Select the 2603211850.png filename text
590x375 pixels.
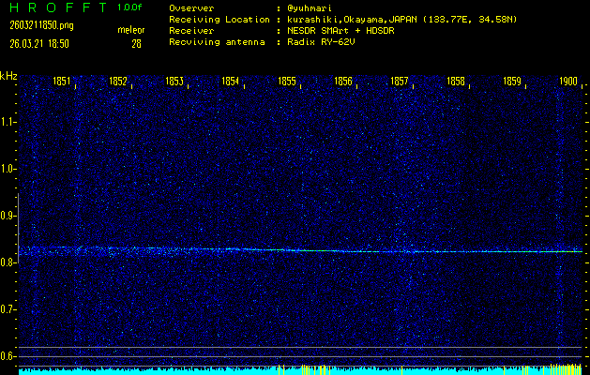coord(39,25)
